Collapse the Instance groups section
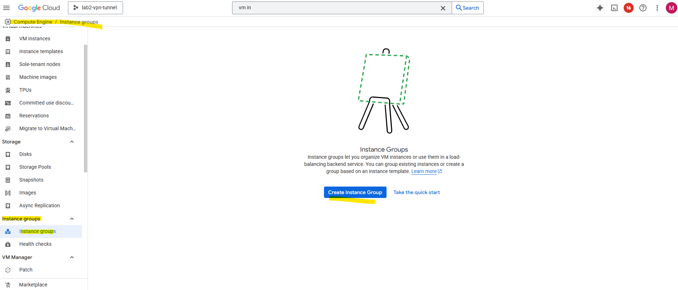678x290 pixels. (x=72, y=219)
